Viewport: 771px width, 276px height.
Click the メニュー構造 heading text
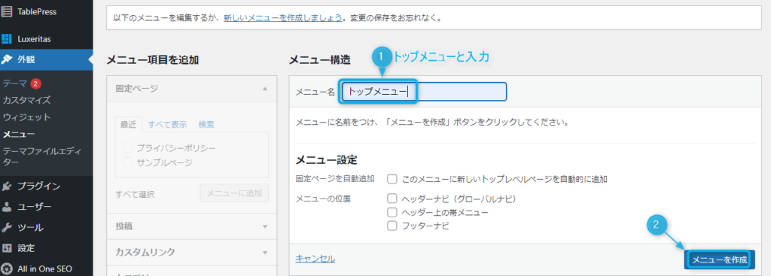tap(319, 60)
